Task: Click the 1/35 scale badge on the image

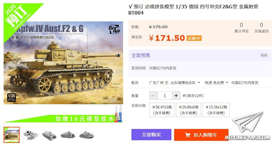Action: pyautogui.click(x=11, y=97)
